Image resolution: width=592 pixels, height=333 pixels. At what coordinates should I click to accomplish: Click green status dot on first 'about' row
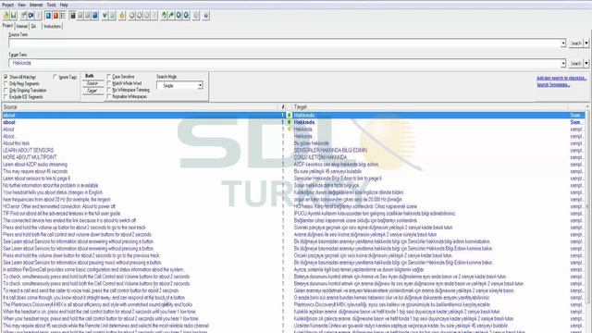[x=290, y=115]
